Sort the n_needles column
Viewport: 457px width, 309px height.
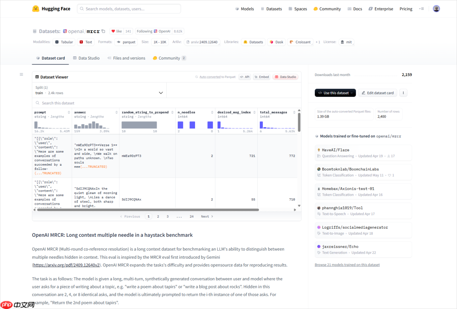click(212, 112)
